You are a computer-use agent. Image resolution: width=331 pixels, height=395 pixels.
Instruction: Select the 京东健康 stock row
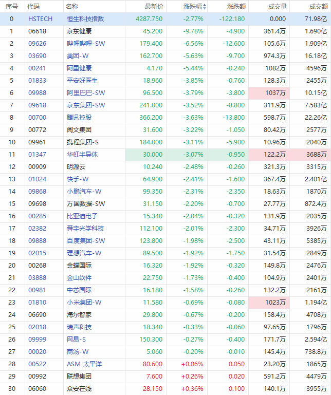pyautogui.click(x=165, y=31)
